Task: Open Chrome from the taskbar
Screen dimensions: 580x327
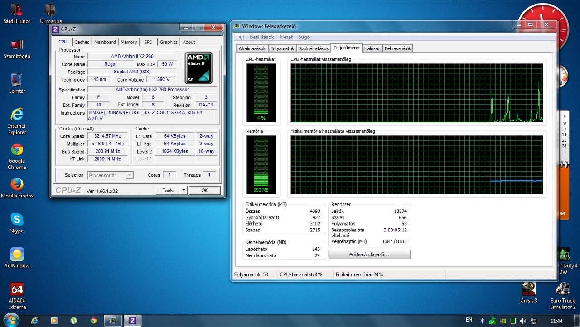Action: coord(93,321)
